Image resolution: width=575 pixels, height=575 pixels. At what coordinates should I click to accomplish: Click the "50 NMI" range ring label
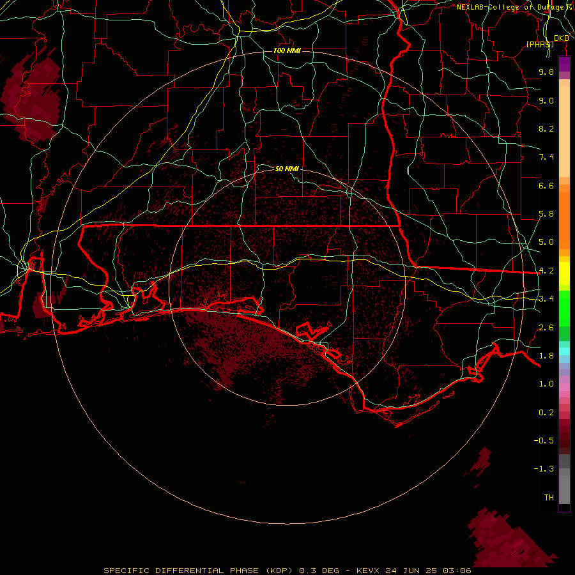pos(287,169)
